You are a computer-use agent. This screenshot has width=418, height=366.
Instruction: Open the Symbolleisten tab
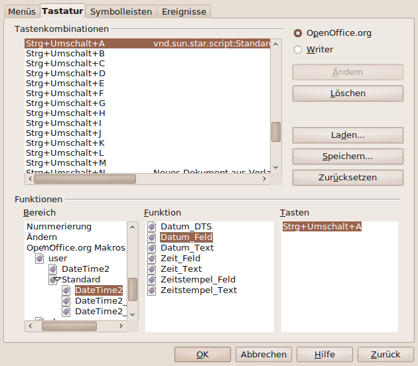coord(121,11)
